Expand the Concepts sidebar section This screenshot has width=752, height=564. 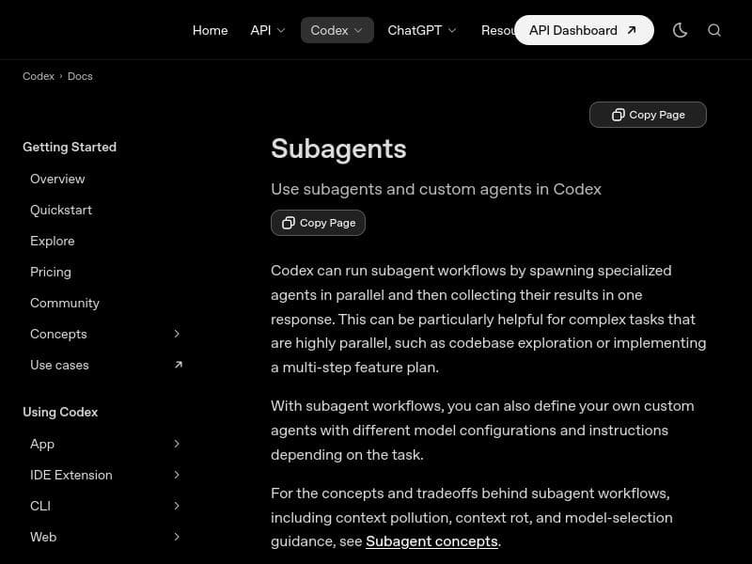177,334
